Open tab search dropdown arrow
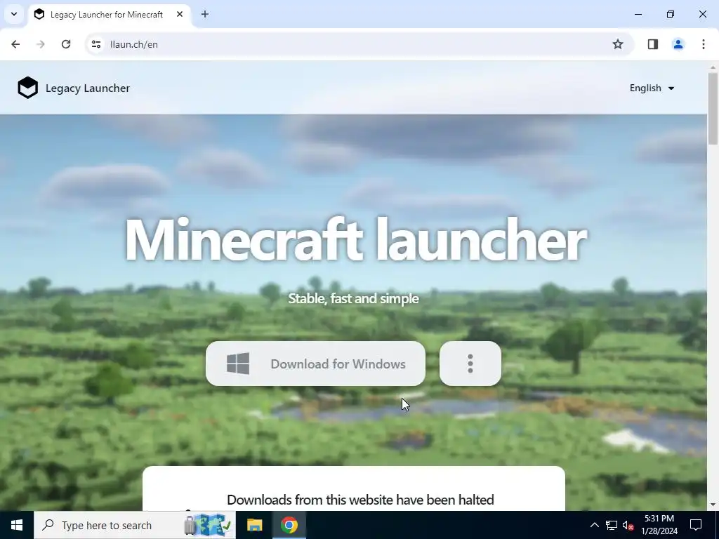Screen dimensions: 719x539 [x=14, y=14]
